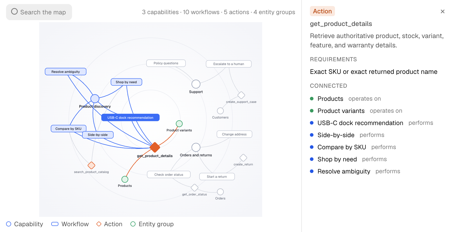
Task: Click the map summary counts text
Action: click(x=218, y=12)
